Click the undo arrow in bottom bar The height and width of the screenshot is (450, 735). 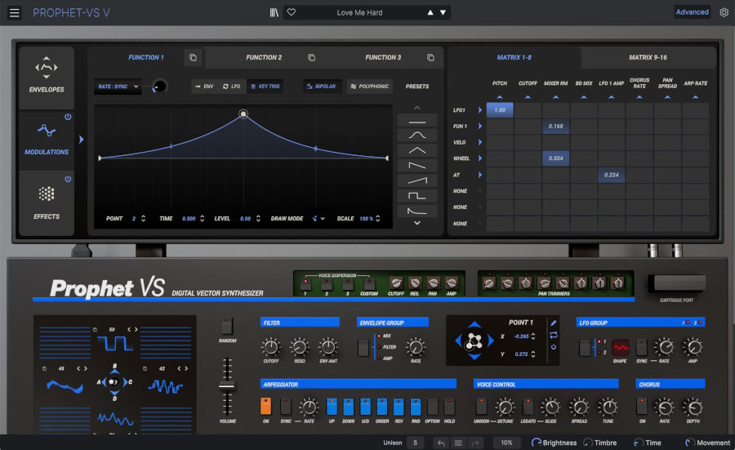point(441,443)
